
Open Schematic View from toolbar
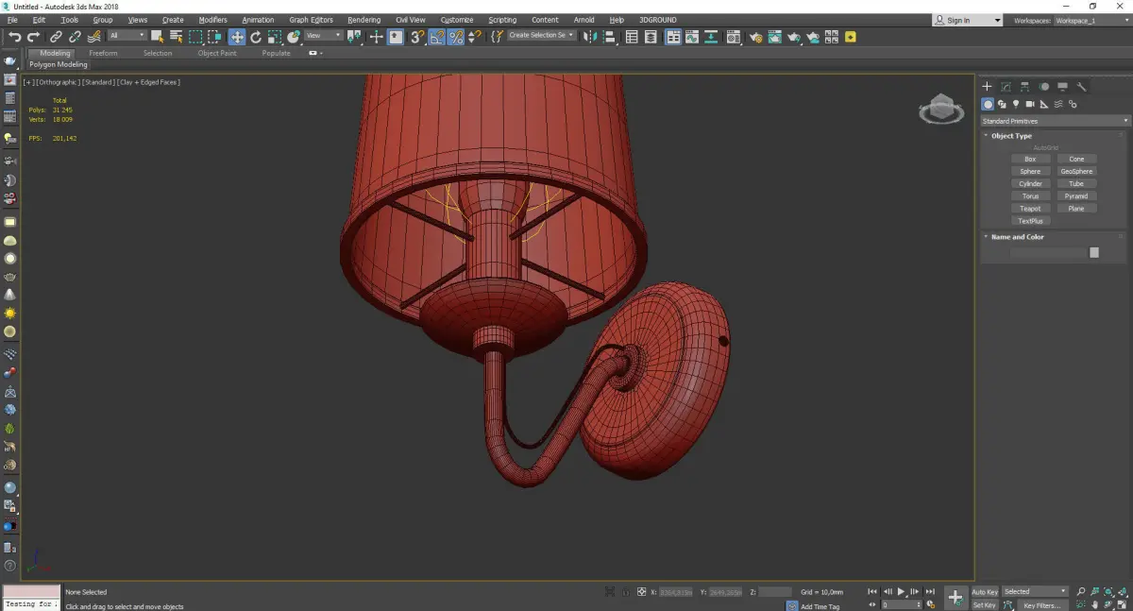(x=711, y=37)
